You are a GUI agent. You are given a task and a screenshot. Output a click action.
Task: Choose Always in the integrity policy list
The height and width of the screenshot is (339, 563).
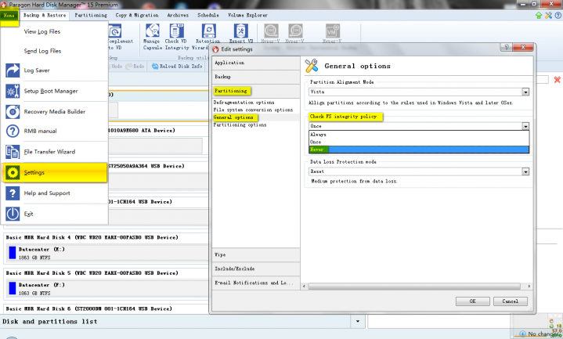(x=419, y=135)
